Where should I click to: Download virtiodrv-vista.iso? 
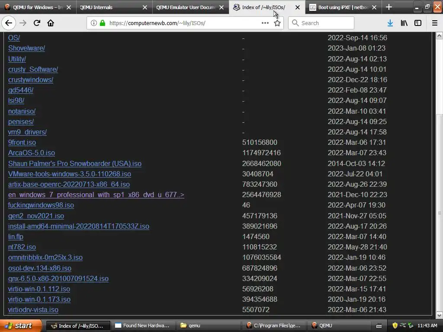point(33,310)
